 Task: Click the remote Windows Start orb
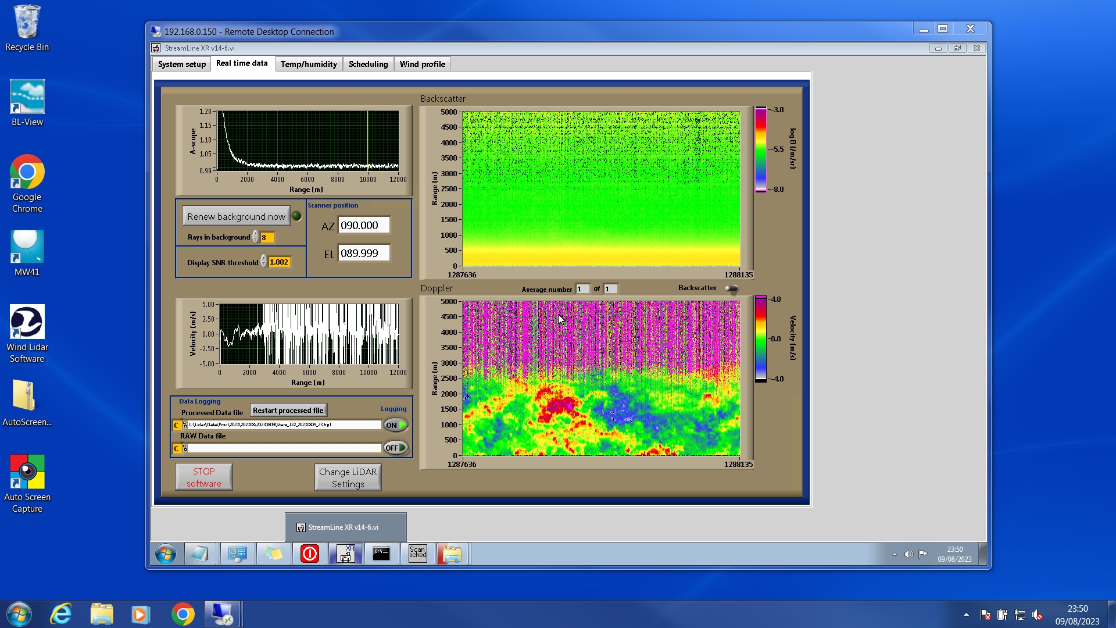pyautogui.click(x=166, y=554)
